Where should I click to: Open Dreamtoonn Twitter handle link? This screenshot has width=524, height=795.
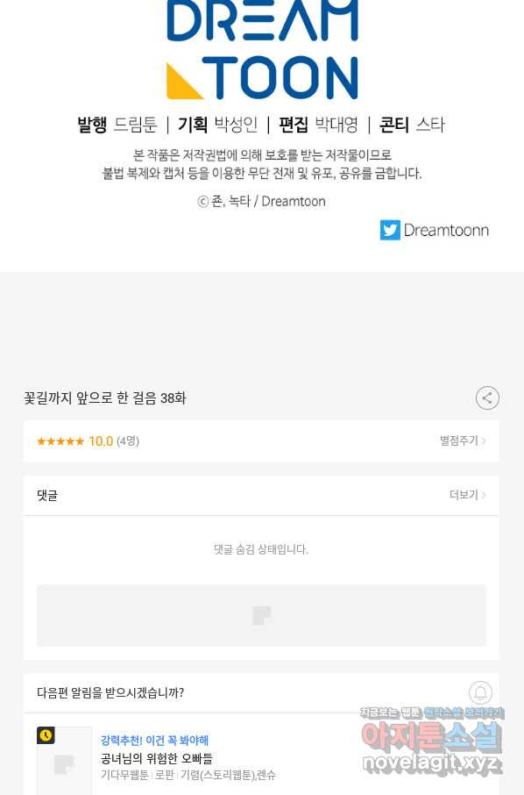[x=446, y=230]
